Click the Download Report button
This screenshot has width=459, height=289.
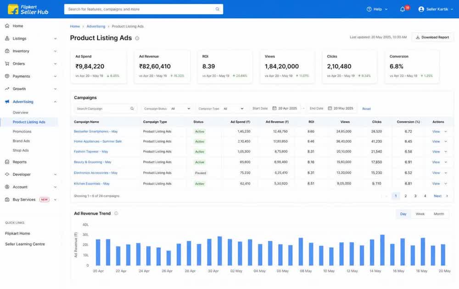click(x=432, y=37)
